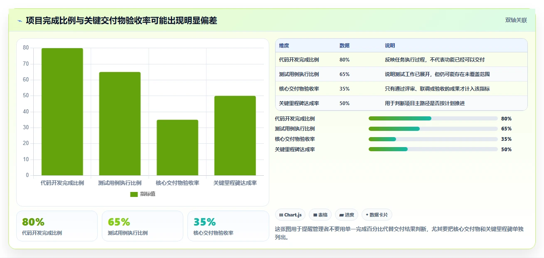Viewport: 544px width, 258px height.
Task: Toggle the 指标值 legend item
Action: click(x=143, y=194)
